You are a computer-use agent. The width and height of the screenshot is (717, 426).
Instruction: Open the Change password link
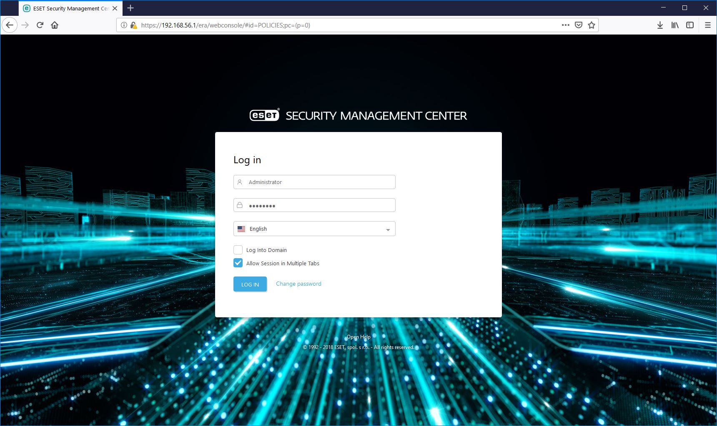pyautogui.click(x=298, y=284)
